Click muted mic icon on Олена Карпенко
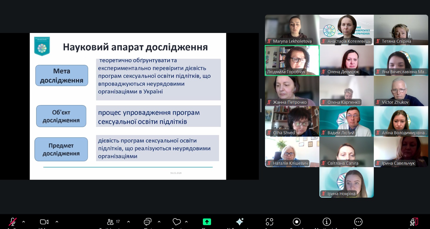Image resolution: width=430 pixels, height=229 pixels. 324,102
